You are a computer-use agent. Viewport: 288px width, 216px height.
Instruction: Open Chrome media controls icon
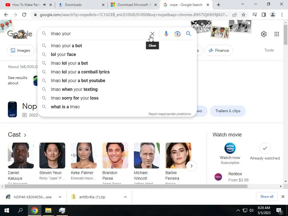pos(255,15)
